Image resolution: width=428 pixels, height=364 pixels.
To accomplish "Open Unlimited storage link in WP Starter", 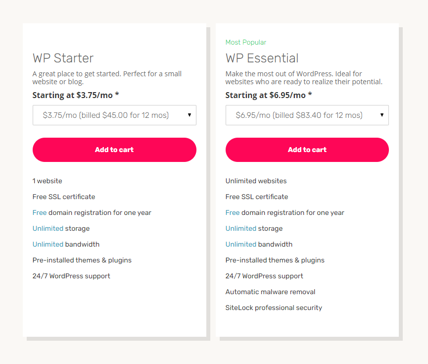I will (48, 228).
